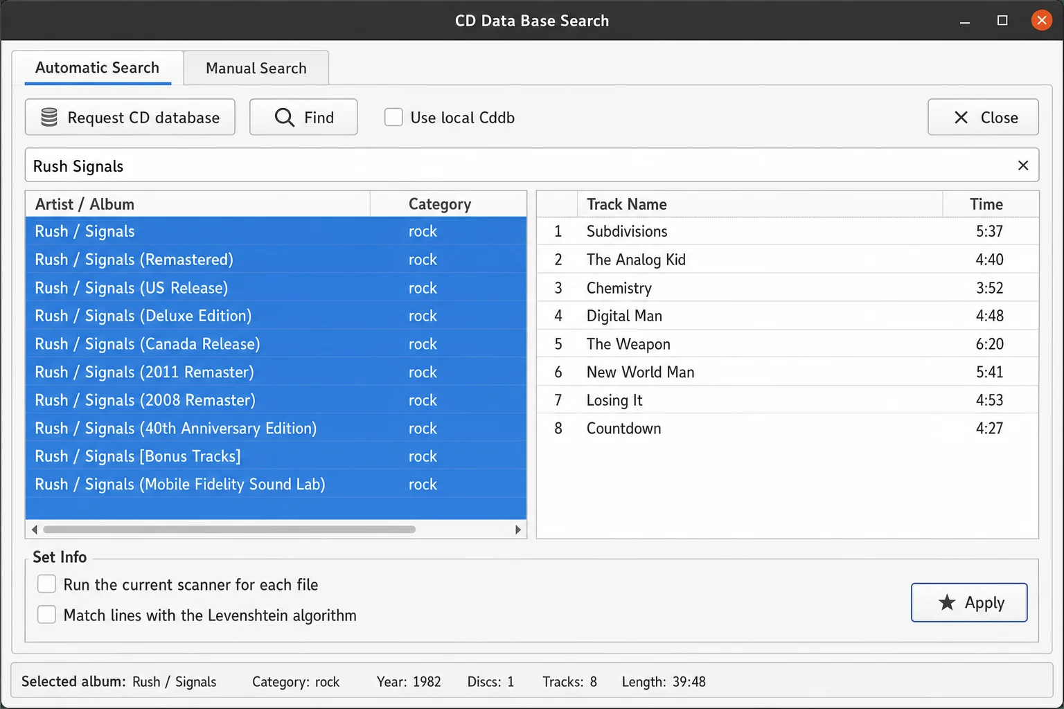Select Rush / Signals (Mobile Fidelity Sound Lab)
This screenshot has width=1064, height=709.
tap(276, 485)
